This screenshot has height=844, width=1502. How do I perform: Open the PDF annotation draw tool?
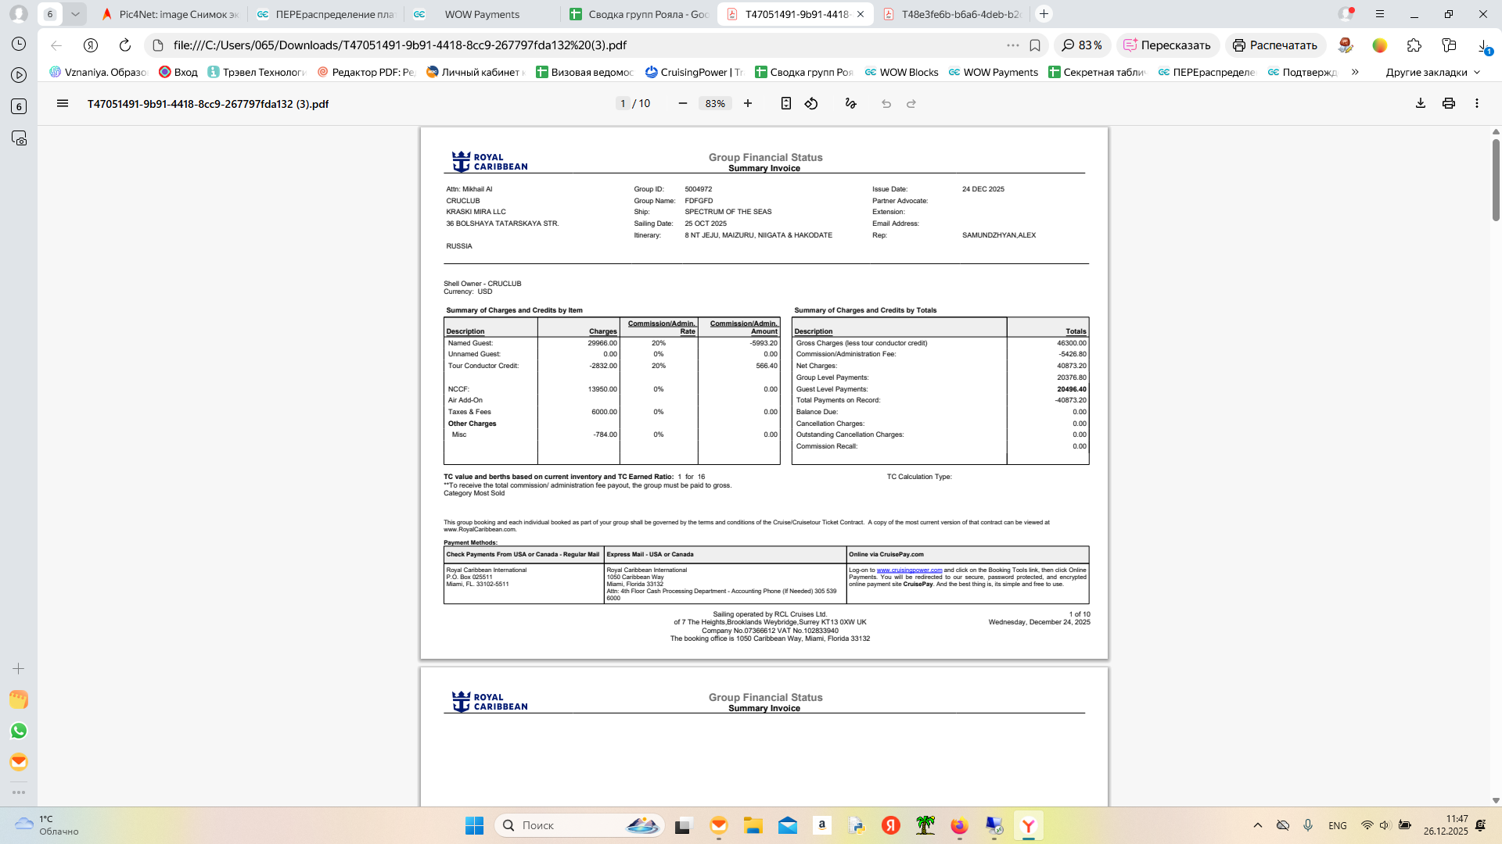click(x=851, y=103)
